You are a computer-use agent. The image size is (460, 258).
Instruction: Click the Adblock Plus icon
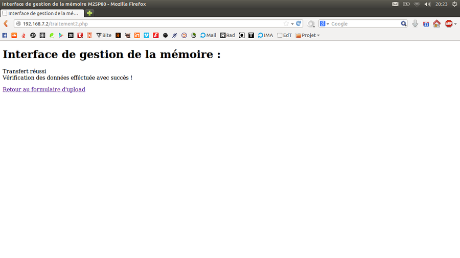pyautogui.click(x=449, y=23)
